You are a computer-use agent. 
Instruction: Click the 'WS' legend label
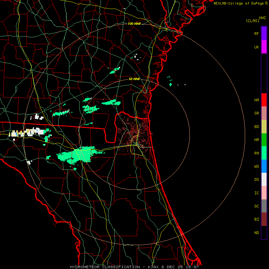click(x=256, y=166)
